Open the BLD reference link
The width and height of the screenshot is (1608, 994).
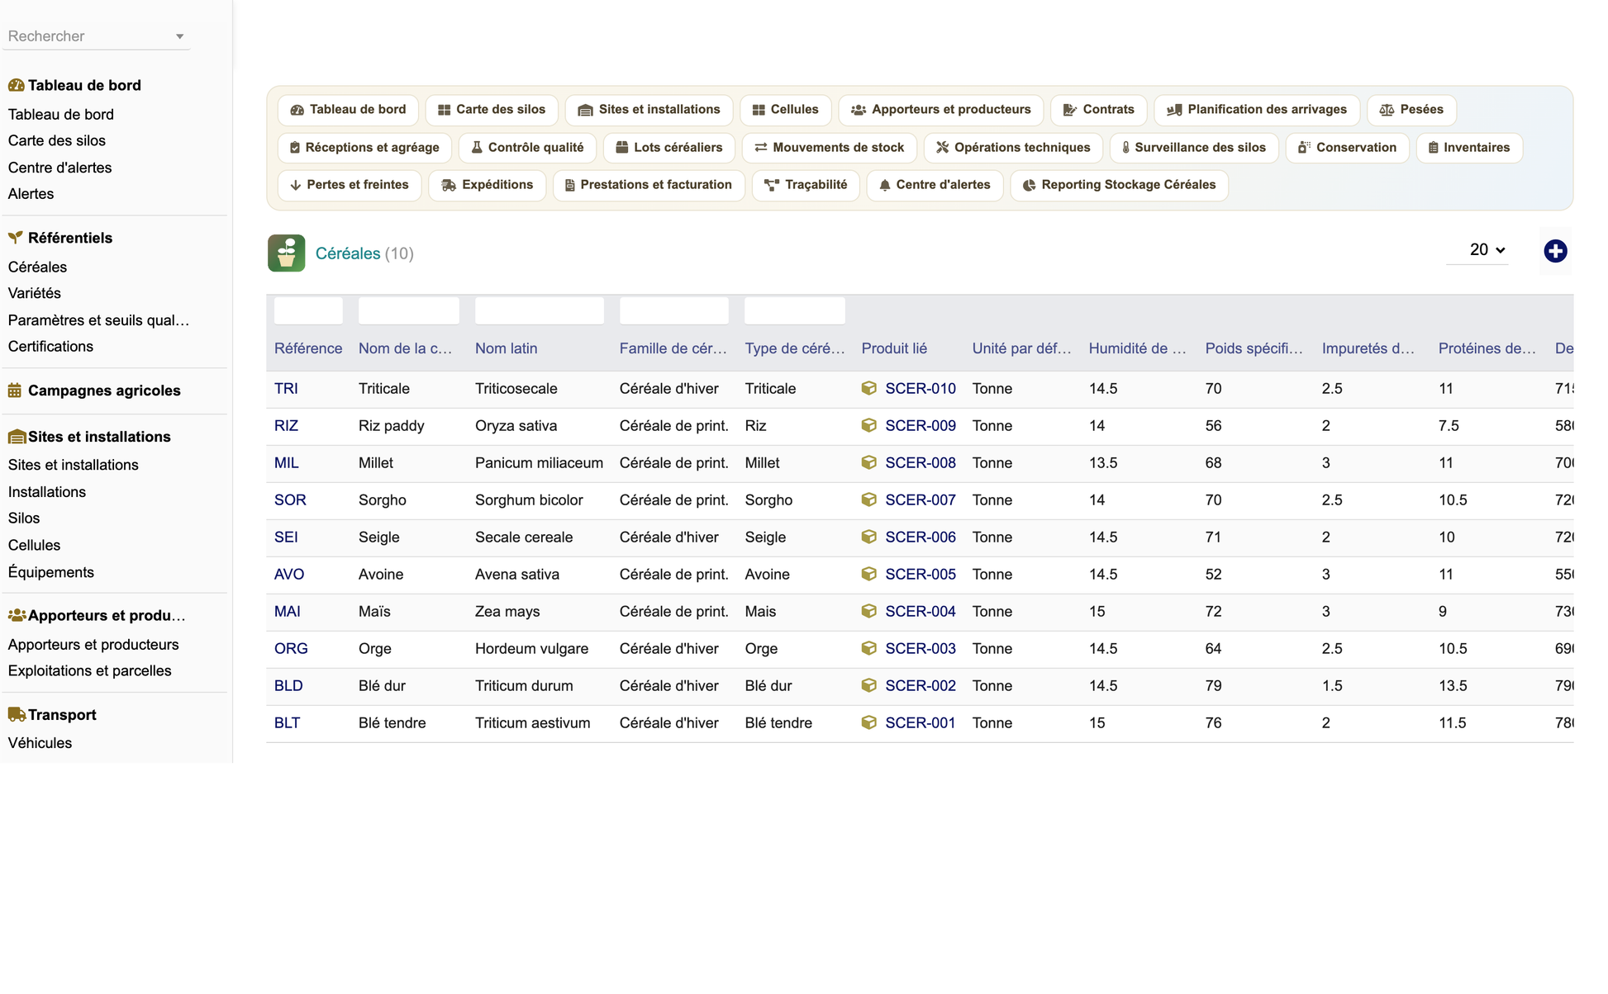pos(288,685)
